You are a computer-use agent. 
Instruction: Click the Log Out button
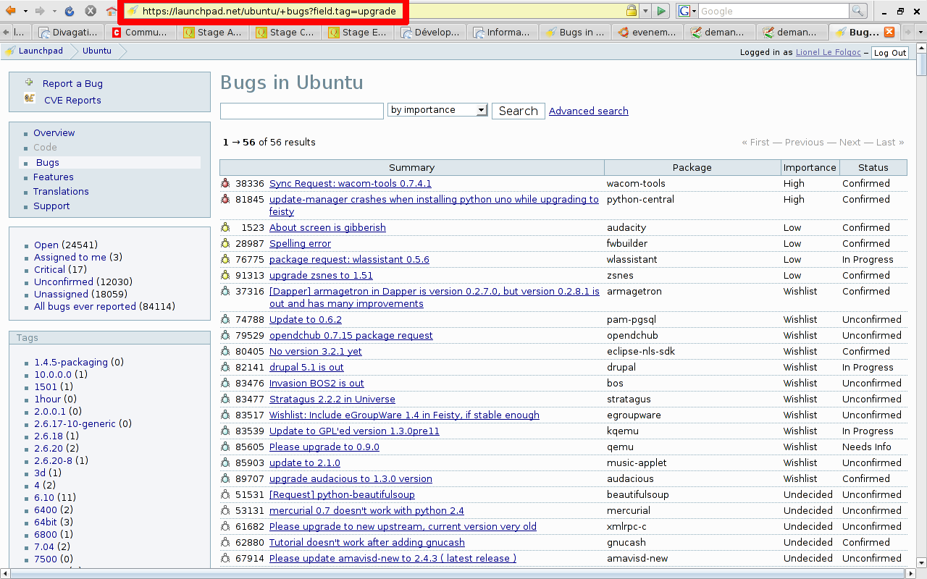coord(889,53)
